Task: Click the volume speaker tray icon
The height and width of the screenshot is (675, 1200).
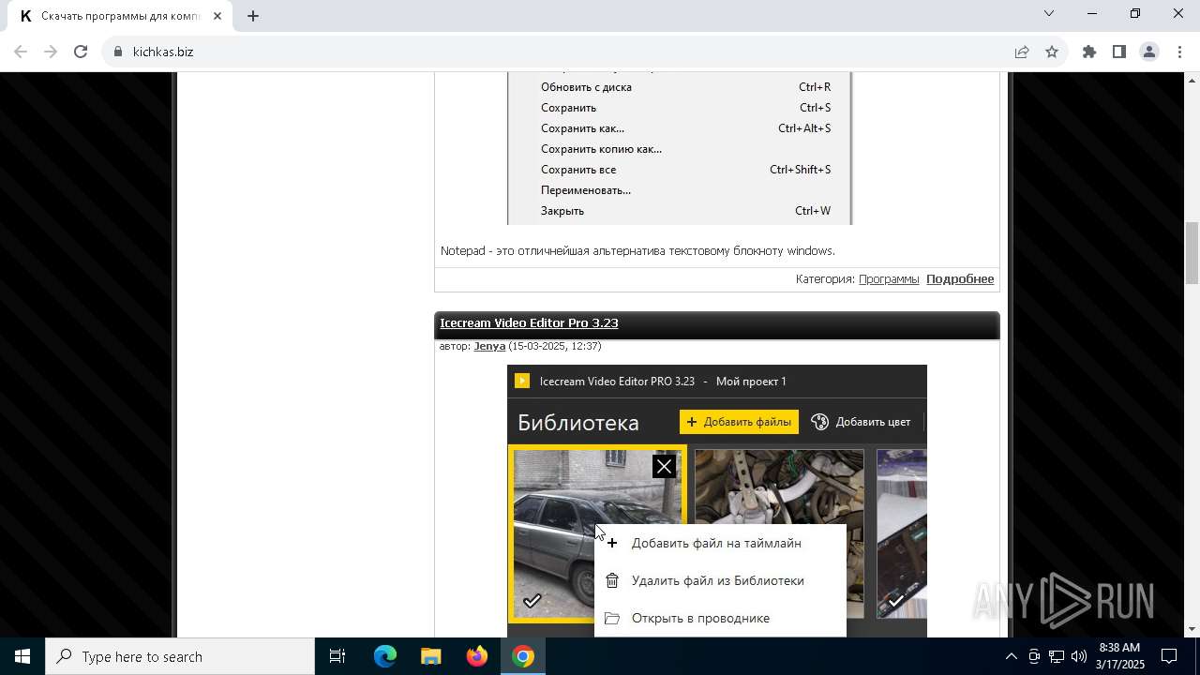Action: [1079, 656]
